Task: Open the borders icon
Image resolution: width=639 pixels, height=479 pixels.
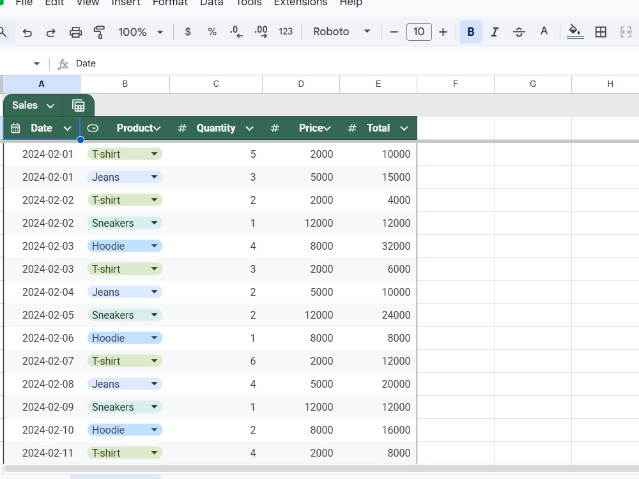Action: tap(601, 32)
